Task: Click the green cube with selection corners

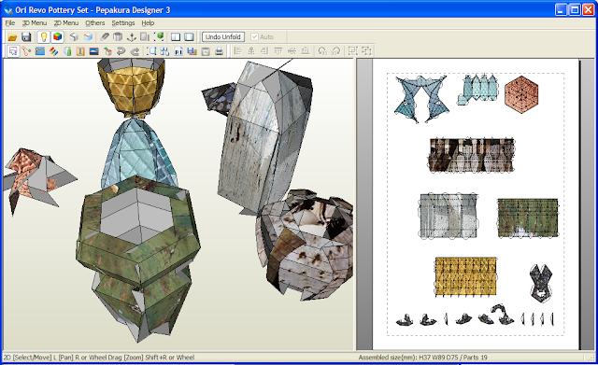Action: click(x=159, y=37)
